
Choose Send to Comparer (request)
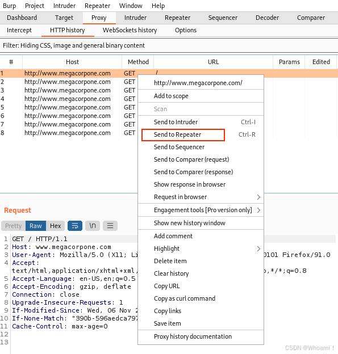201,159
